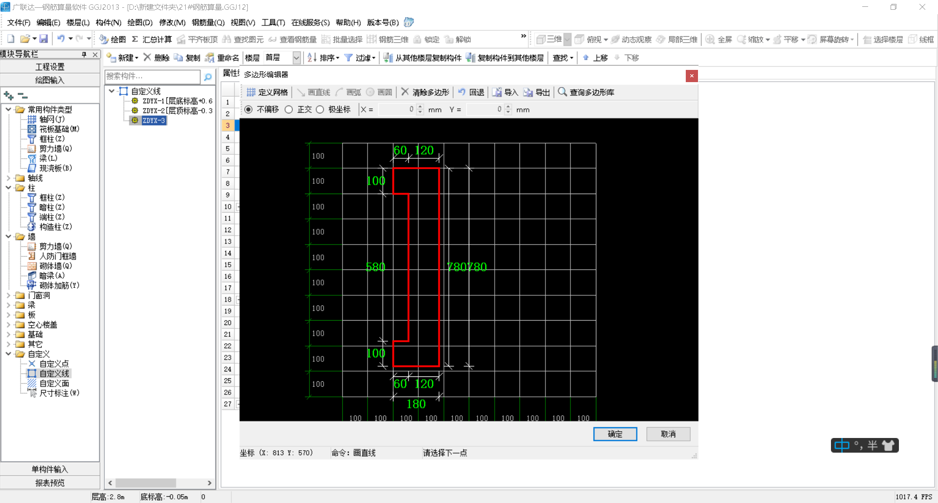Screen dimensions: 938x503
Task: Click the 导入 import icon
Action: (x=497, y=92)
